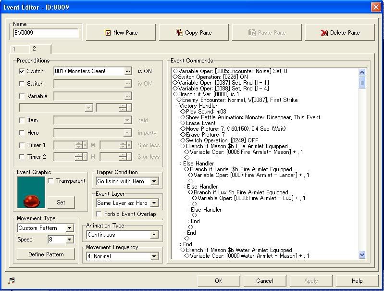384x291 pixels.
Task: Open the switch browser for Monsters Seen
Action: point(127,71)
